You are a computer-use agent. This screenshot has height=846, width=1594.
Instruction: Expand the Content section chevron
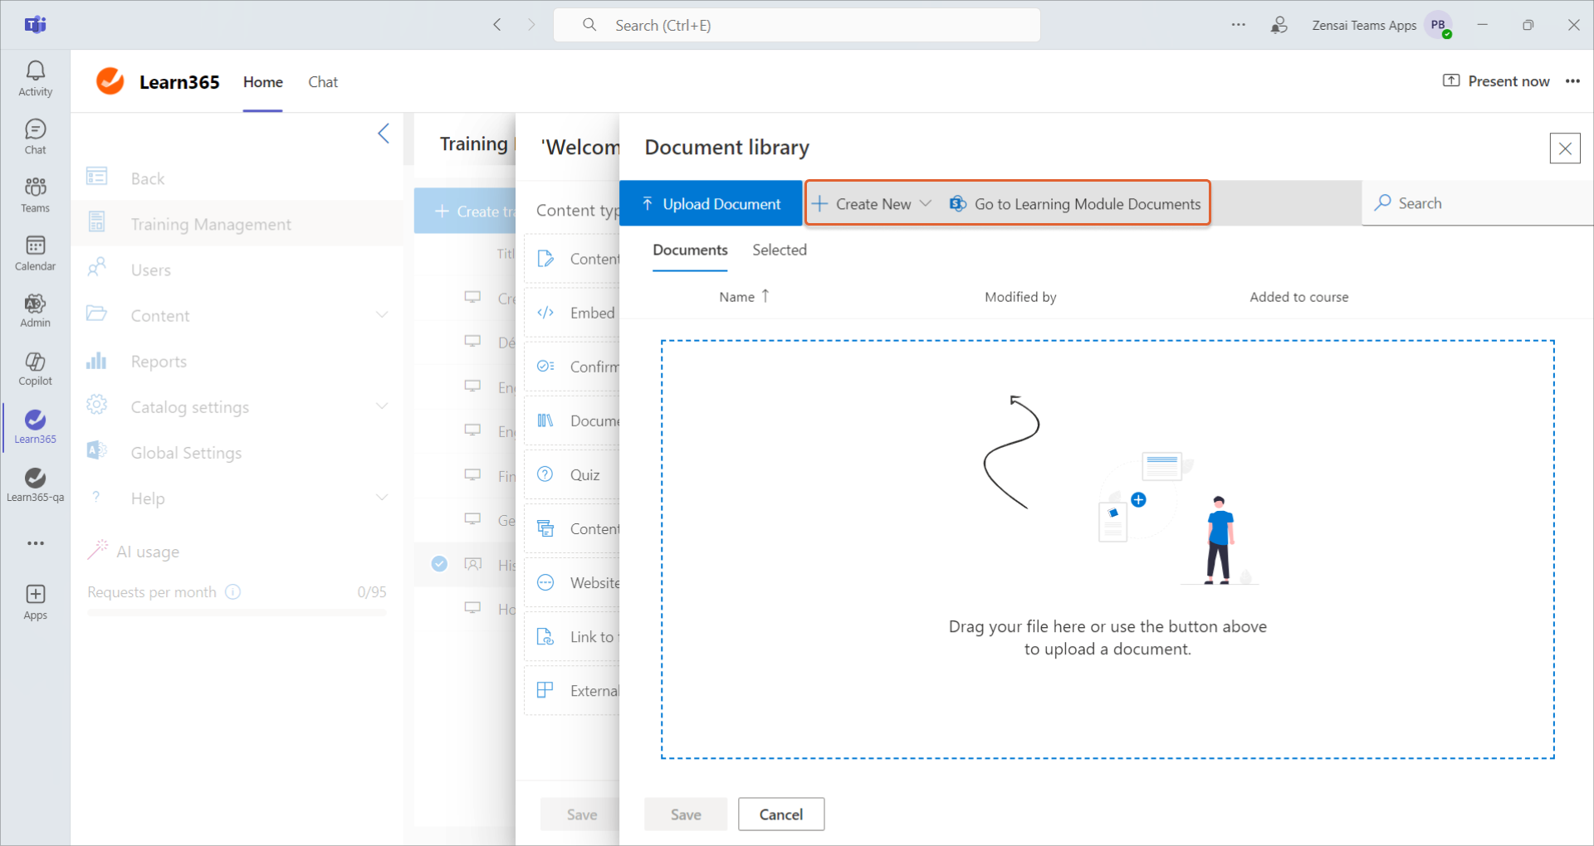[x=382, y=315]
